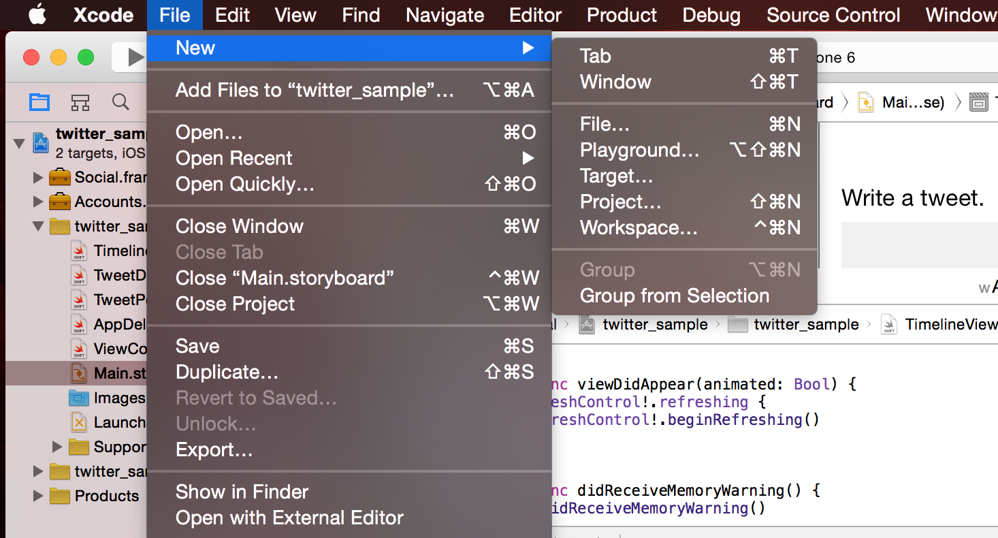998x538 pixels.
Task: Open the Debug menu
Action: pos(711,14)
